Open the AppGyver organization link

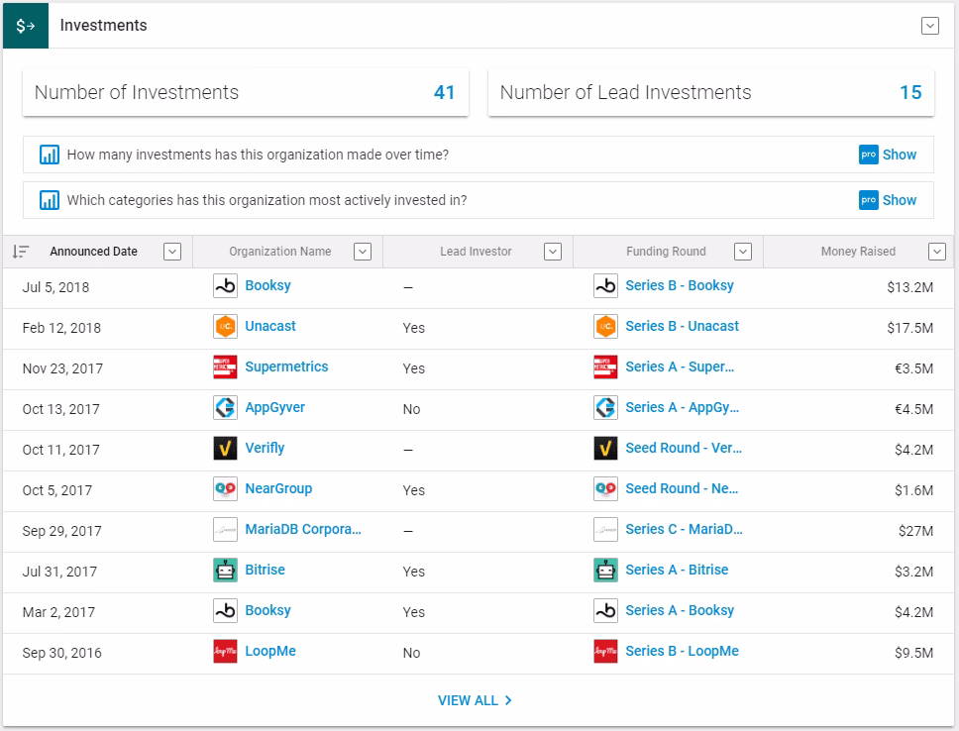coord(275,407)
